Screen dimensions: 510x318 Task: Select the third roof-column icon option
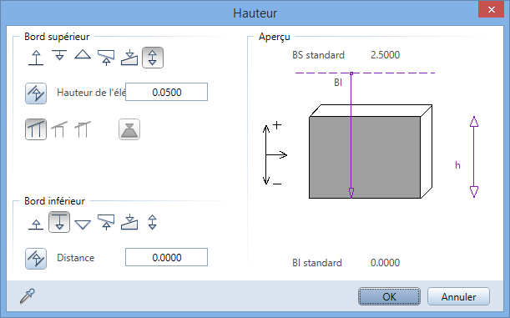point(83,129)
